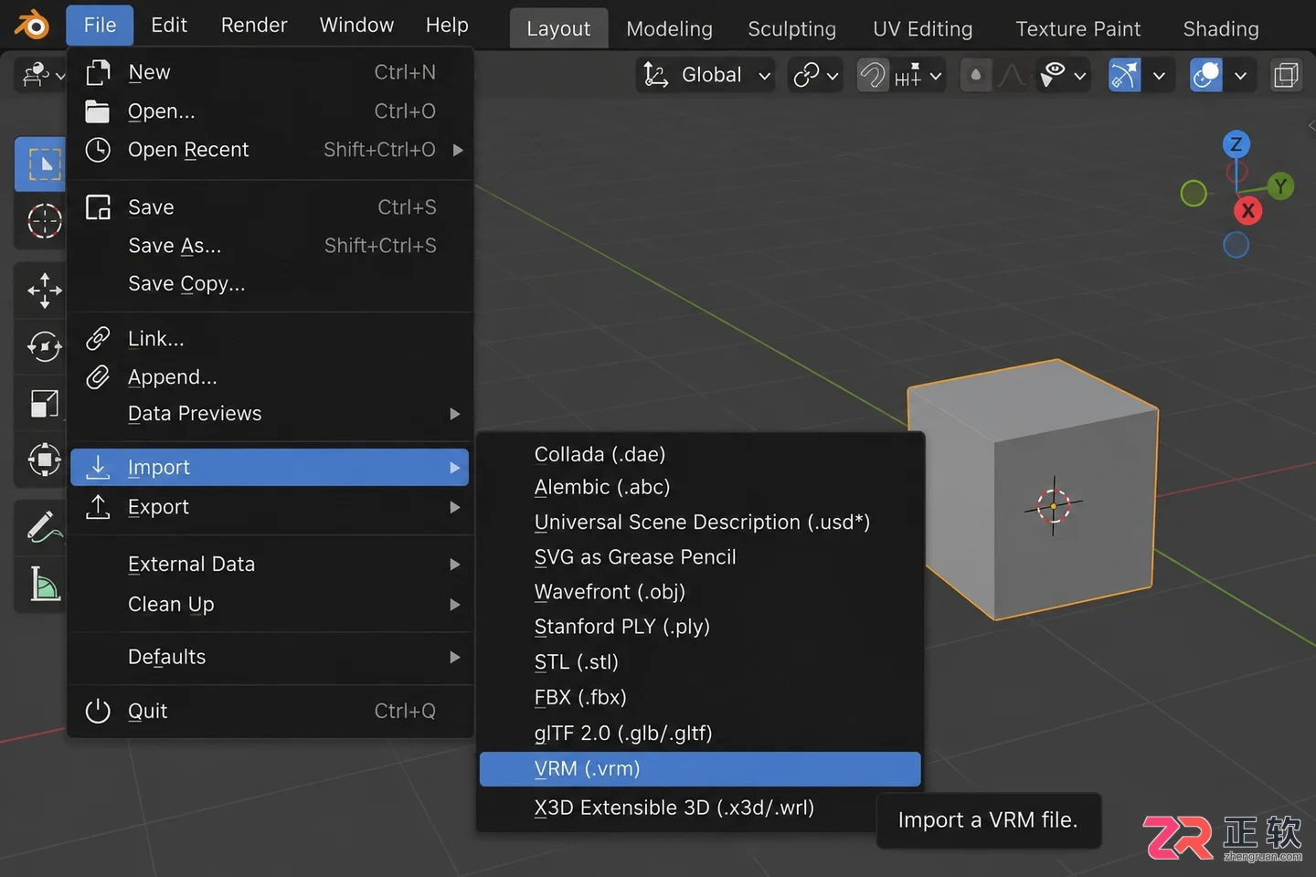Click the New file icon
1316x877 pixels.
click(x=98, y=72)
